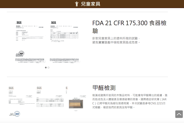
Task: Open the 兒童家具 header title
Action: (x=91, y=4)
